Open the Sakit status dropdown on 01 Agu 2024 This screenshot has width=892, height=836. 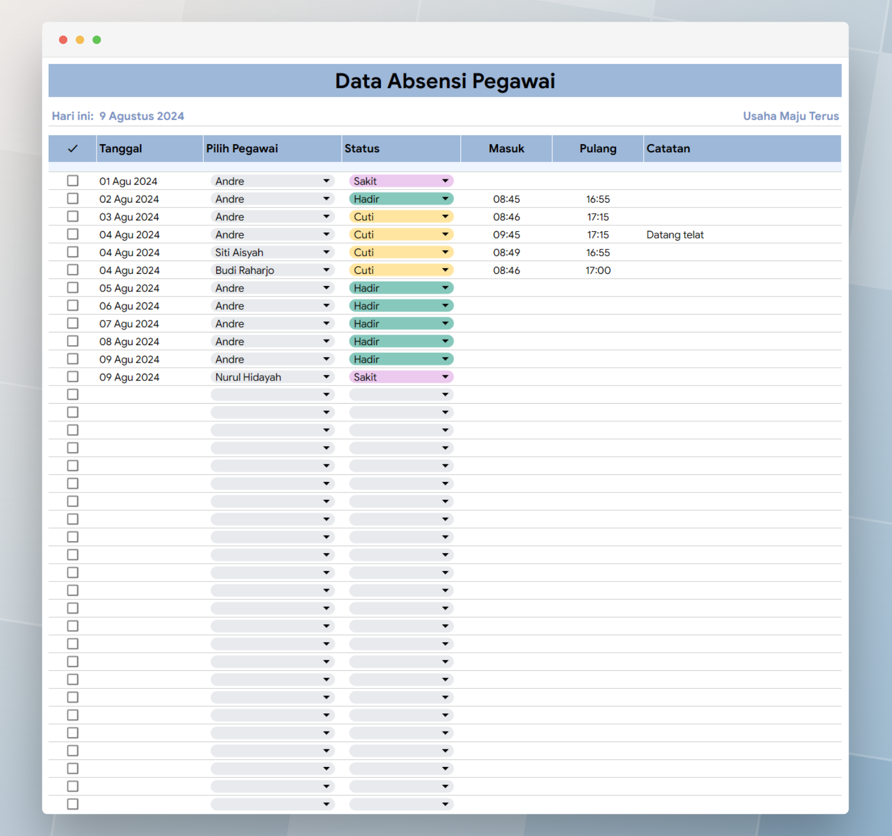click(x=401, y=181)
